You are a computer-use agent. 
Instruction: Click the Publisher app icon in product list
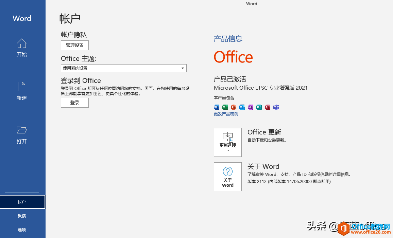[259, 107]
